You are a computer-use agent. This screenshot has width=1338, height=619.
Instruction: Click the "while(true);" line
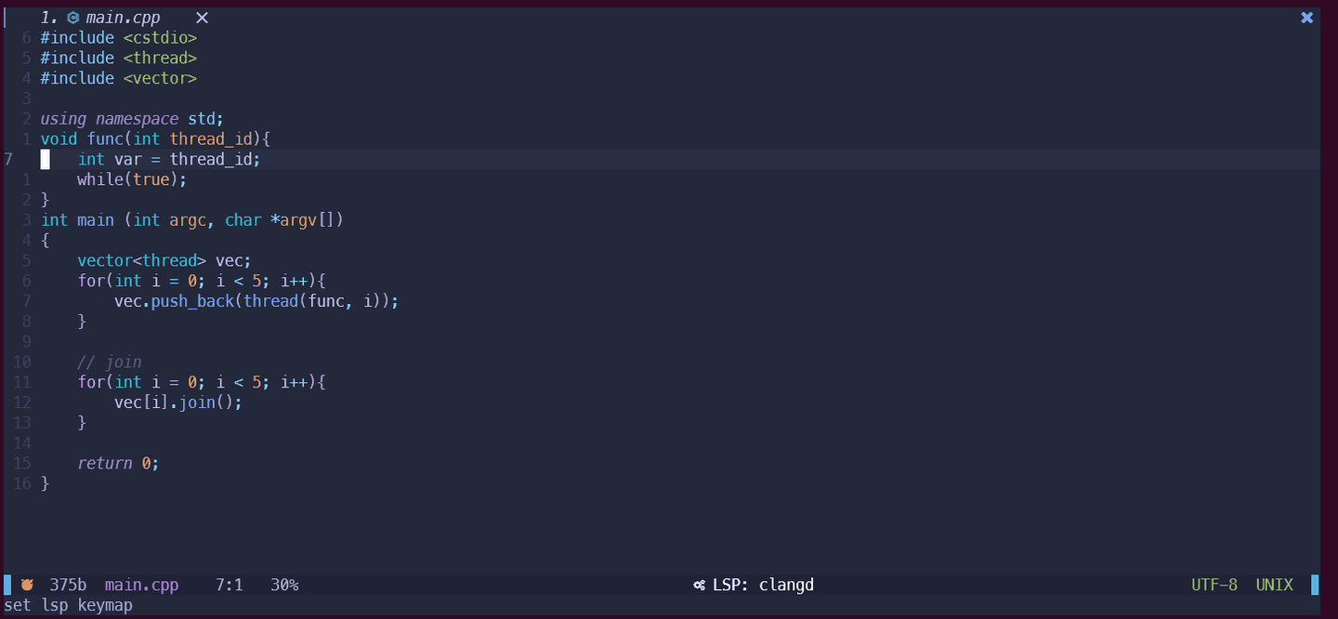[x=132, y=179]
